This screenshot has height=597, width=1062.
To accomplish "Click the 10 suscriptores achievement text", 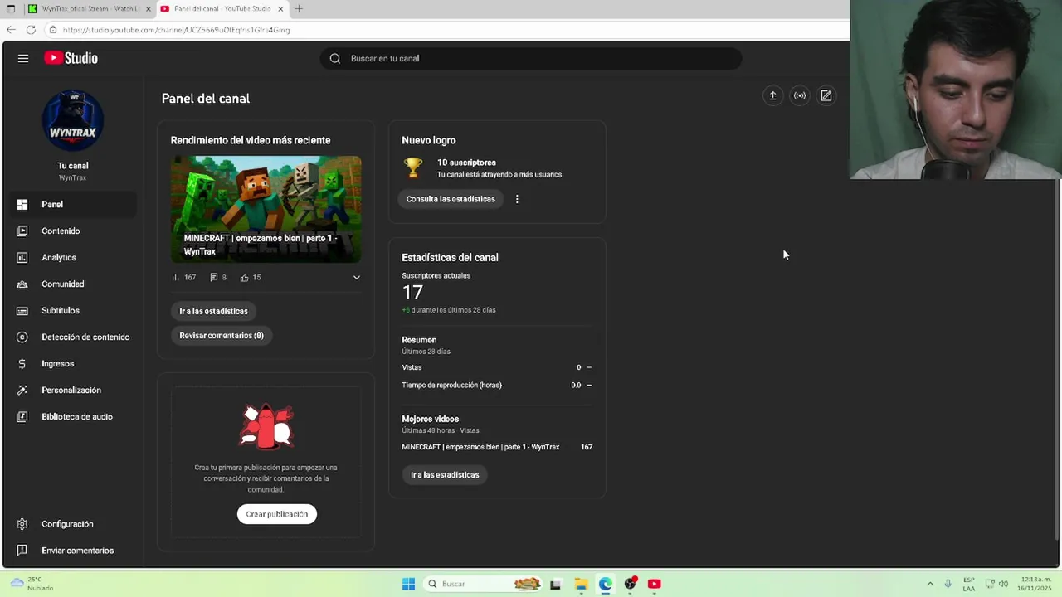I will click(466, 163).
